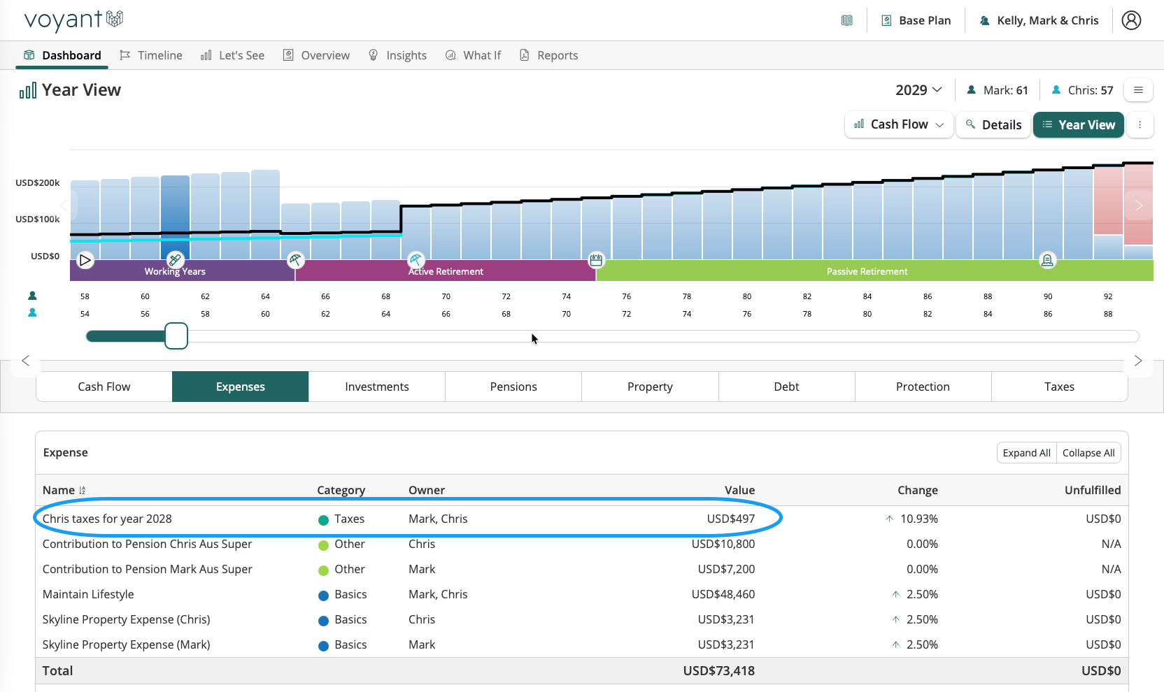Image resolution: width=1164 pixels, height=692 pixels.
Task: Click the user profile account icon
Action: (x=1131, y=20)
